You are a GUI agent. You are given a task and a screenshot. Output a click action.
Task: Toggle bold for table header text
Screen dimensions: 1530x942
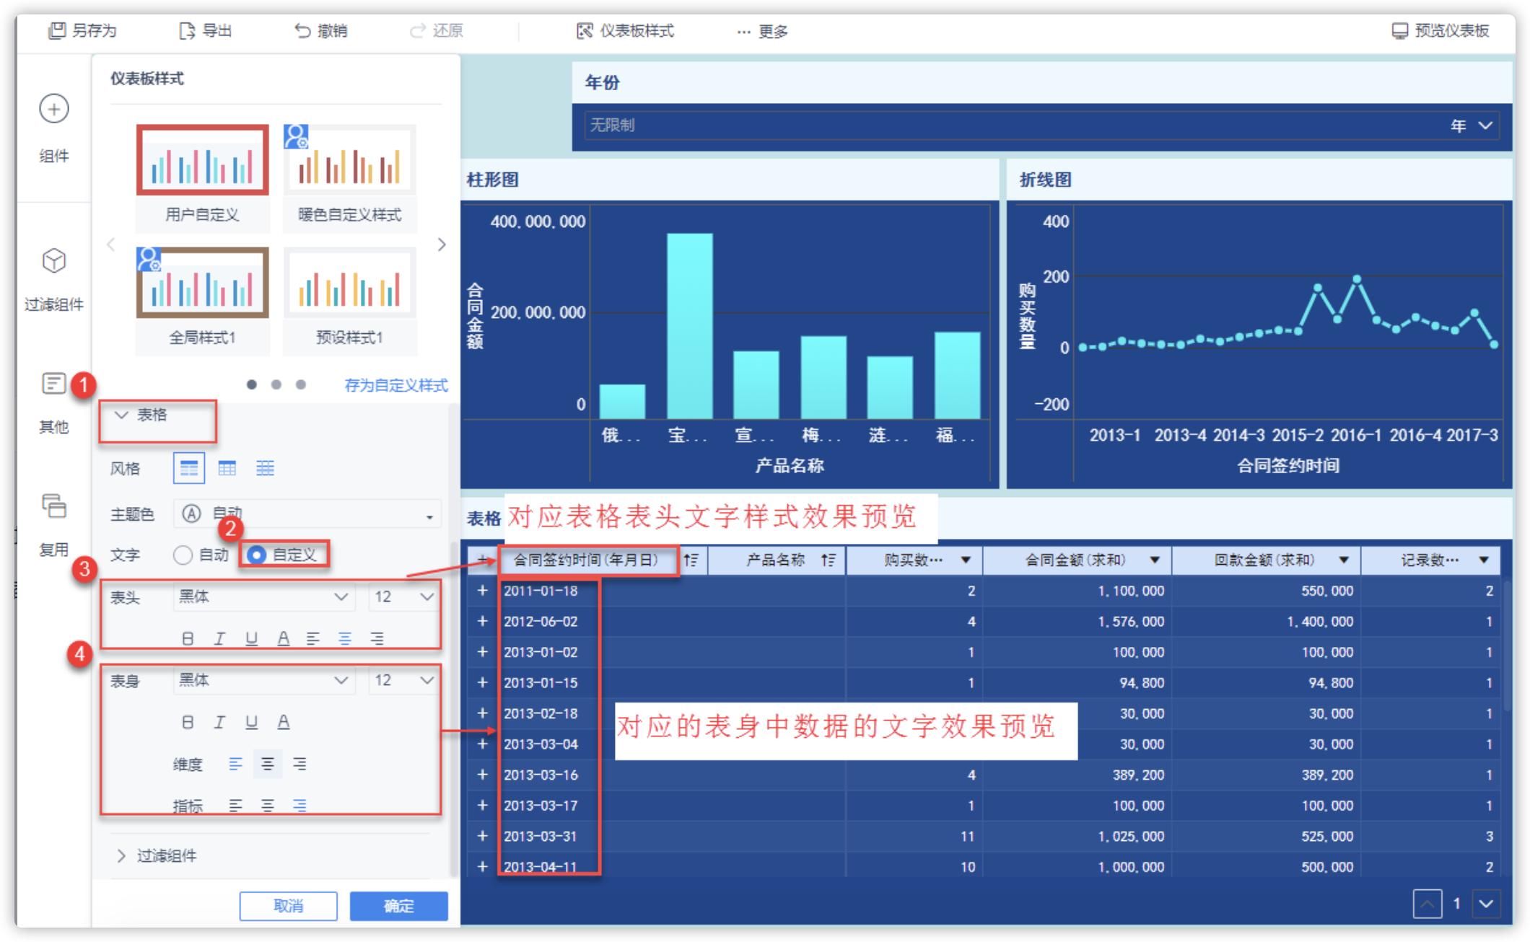188,638
